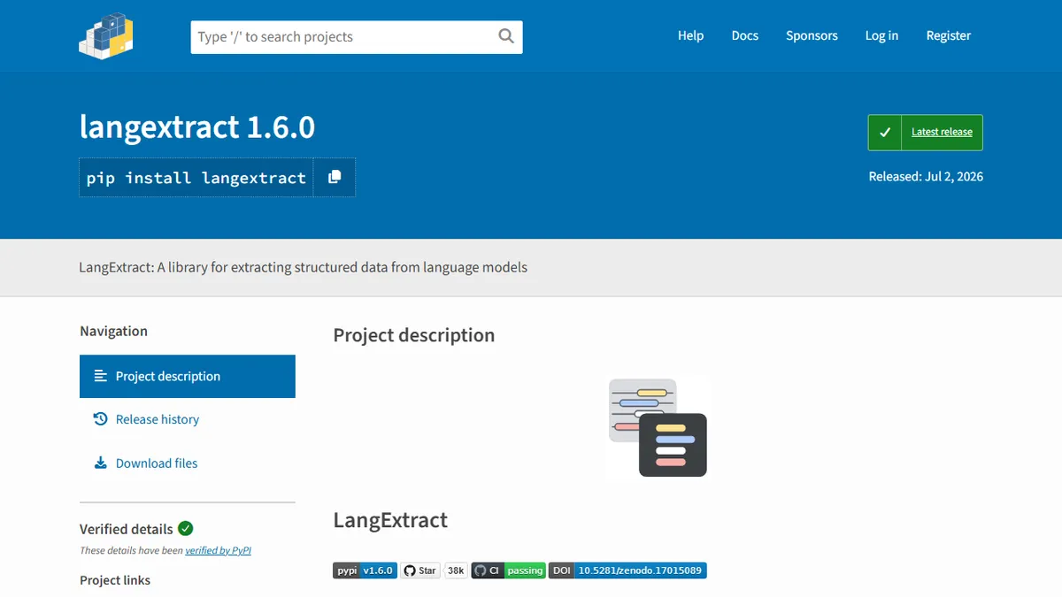1062x597 pixels.
Task: Click the Released: Jul 2, 2026 text
Action: [926, 176]
